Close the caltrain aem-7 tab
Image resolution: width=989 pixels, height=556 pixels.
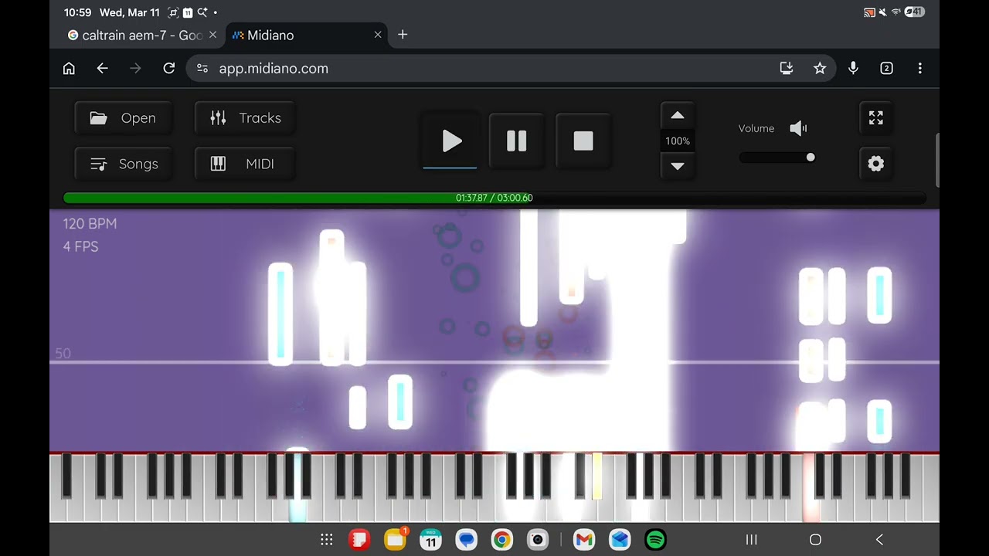(212, 35)
